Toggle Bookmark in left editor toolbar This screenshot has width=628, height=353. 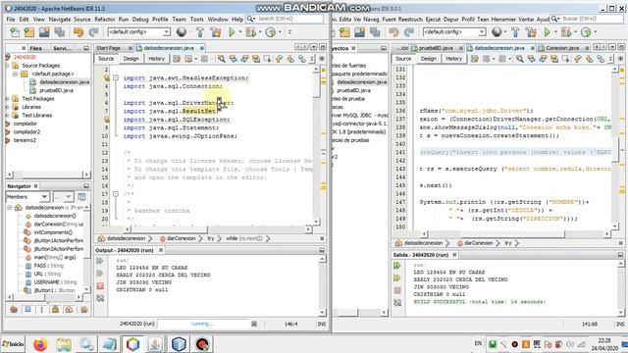[x=301, y=59]
